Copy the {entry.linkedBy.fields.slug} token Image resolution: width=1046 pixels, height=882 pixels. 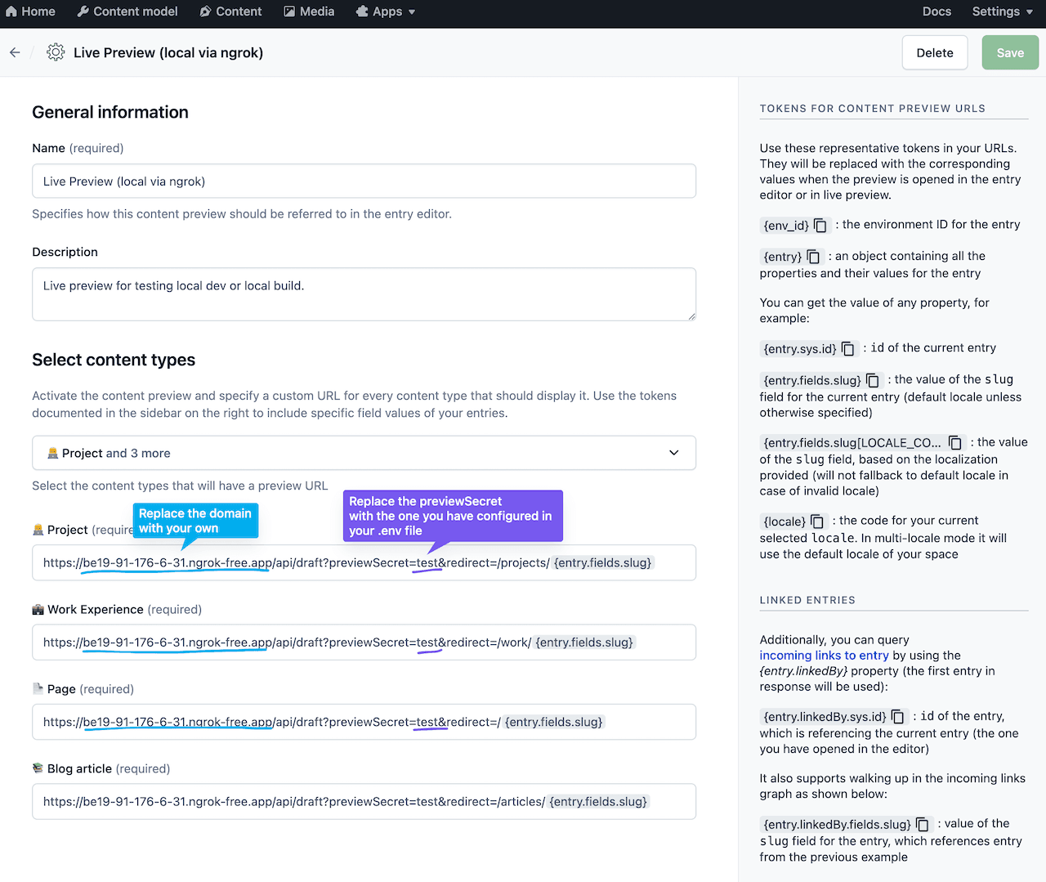coord(923,825)
